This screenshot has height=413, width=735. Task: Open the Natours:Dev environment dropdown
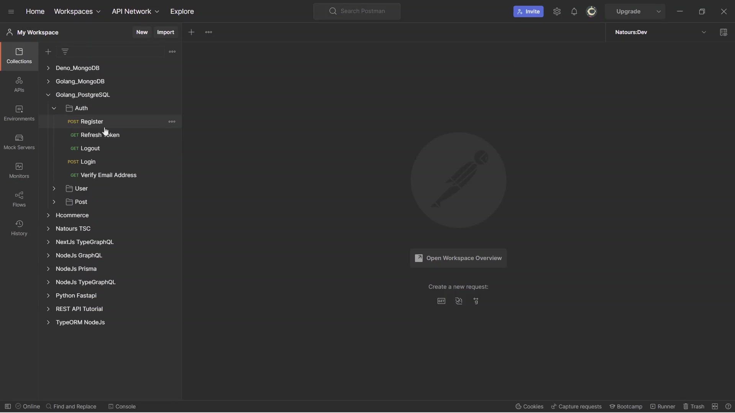click(661, 33)
